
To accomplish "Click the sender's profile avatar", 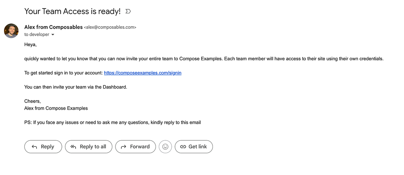I will click(x=11, y=31).
